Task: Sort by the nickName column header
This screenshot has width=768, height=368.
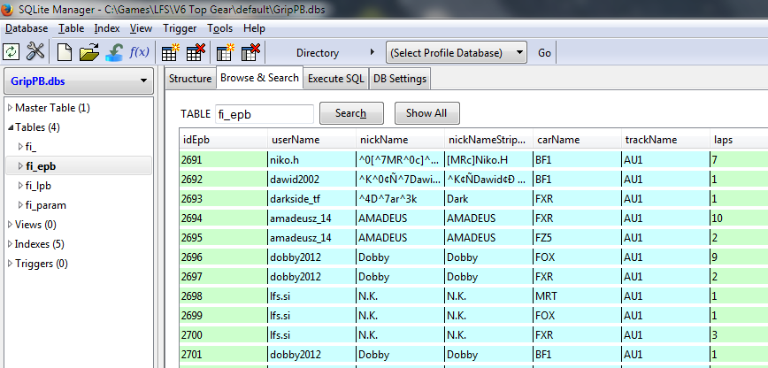Action: click(x=401, y=140)
